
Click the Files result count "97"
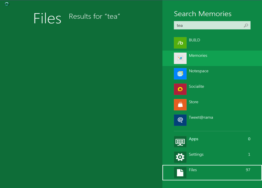click(x=248, y=170)
